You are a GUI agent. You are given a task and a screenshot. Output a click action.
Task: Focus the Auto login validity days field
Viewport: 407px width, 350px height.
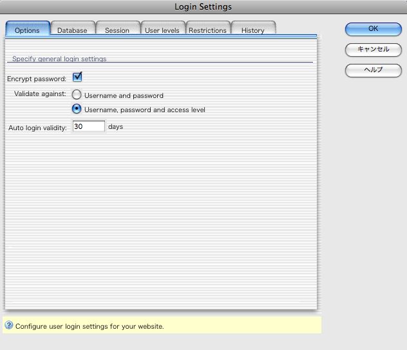(88, 127)
